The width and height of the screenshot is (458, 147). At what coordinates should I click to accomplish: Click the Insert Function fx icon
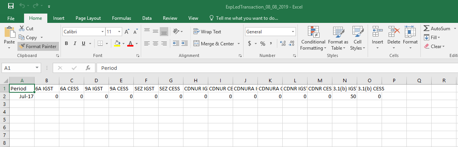coord(88,68)
